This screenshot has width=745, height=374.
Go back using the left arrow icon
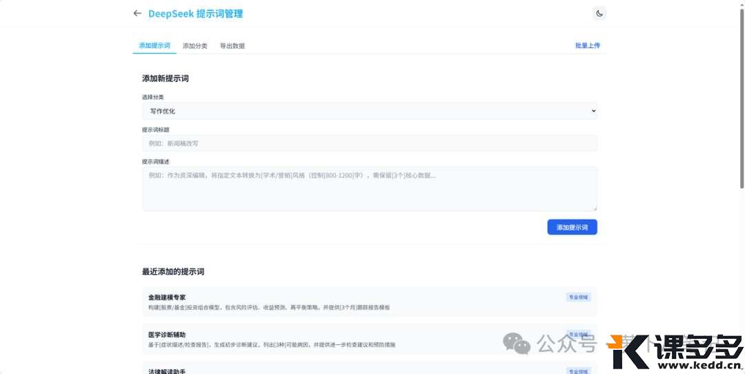pos(137,13)
